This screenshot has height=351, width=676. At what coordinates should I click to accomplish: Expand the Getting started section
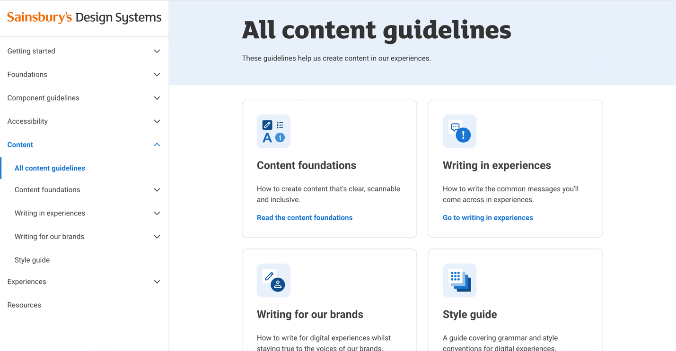pos(157,51)
